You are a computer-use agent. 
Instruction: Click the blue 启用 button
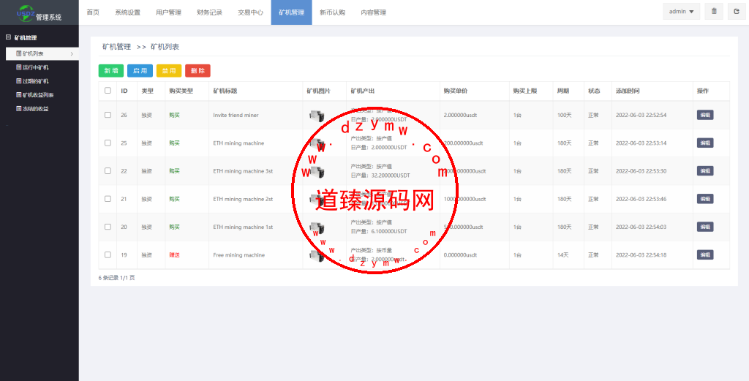tap(140, 71)
